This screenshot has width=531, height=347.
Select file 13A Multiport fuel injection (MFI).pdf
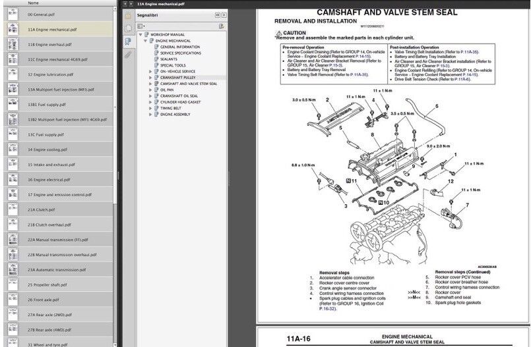pos(58,90)
